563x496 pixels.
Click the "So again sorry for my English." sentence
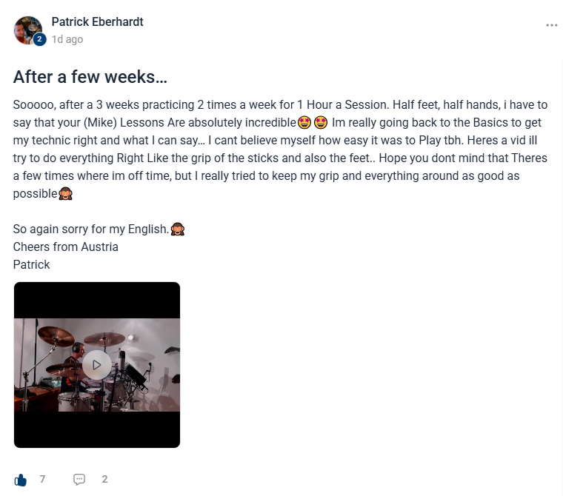tap(91, 229)
